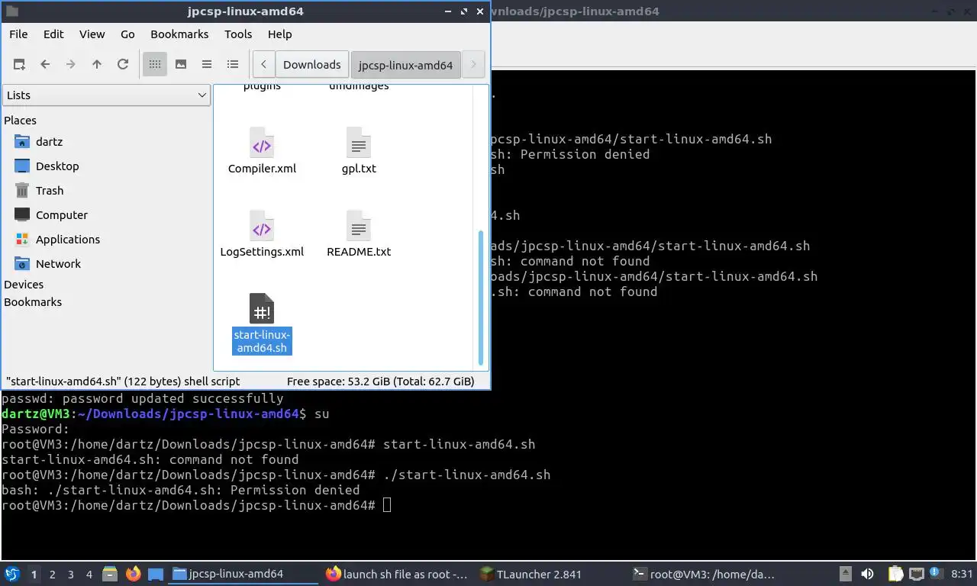Screen dimensions: 977x586
Task: Reload the current folder
Action: click(123, 65)
